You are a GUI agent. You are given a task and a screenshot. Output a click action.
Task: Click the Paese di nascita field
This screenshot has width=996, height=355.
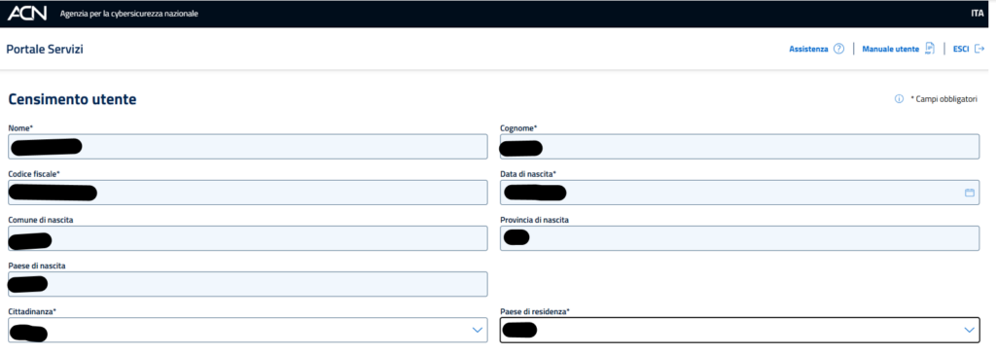(248, 284)
